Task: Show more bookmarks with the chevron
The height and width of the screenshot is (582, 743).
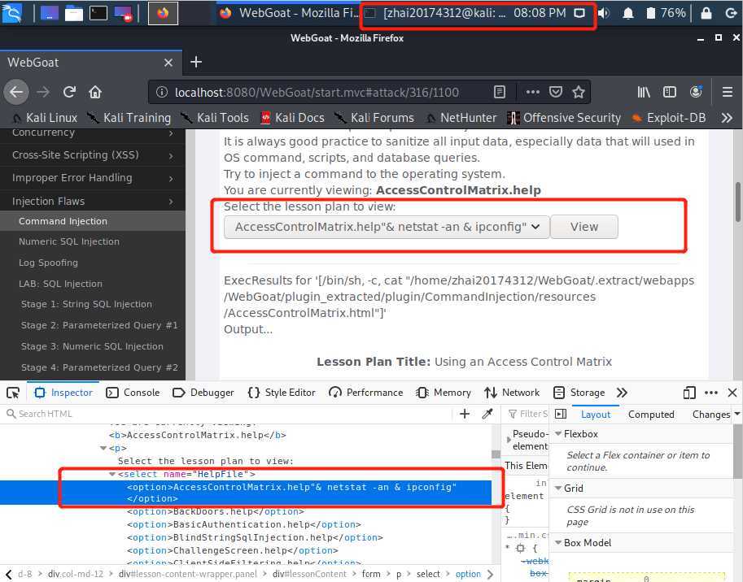Action: [727, 117]
